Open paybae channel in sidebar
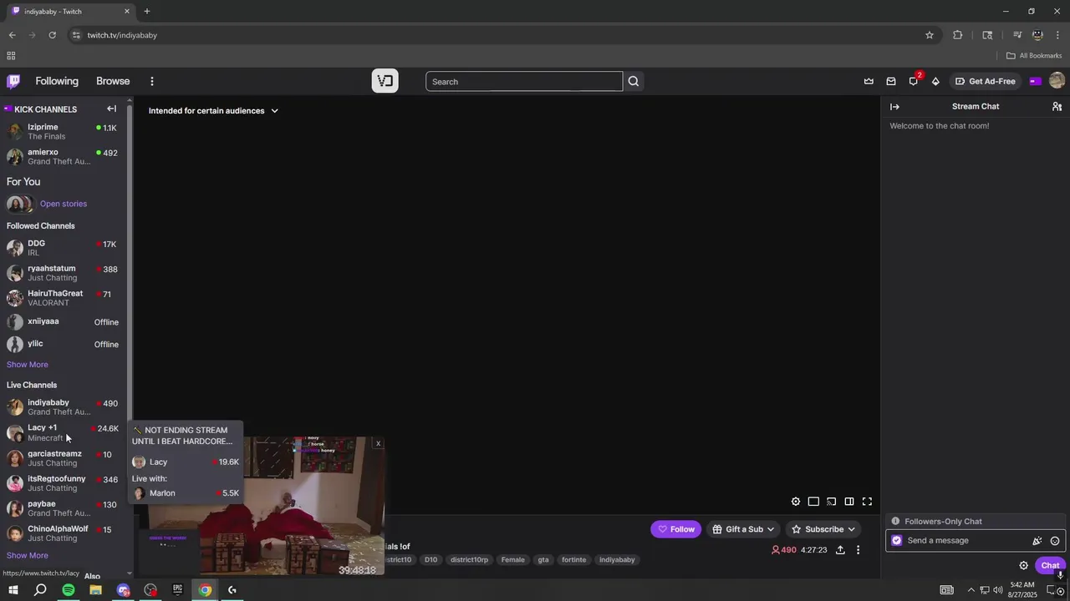The image size is (1070, 601). [64, 508]
